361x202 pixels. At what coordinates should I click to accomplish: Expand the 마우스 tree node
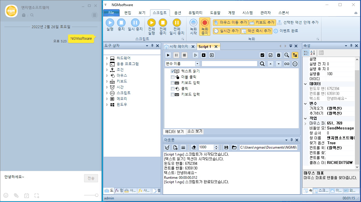point(107,75)
